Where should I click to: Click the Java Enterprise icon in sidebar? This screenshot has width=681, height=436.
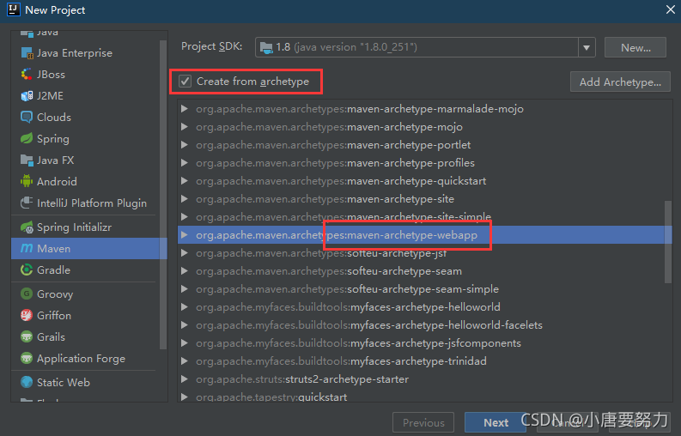pyautogui.click(x=27, y=53)
